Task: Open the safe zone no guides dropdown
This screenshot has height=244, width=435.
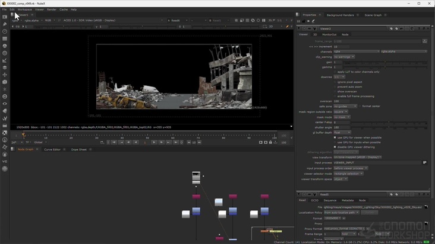Action: 345,106
